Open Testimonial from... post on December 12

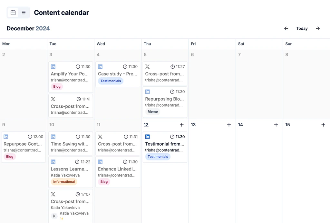point(165,144)
